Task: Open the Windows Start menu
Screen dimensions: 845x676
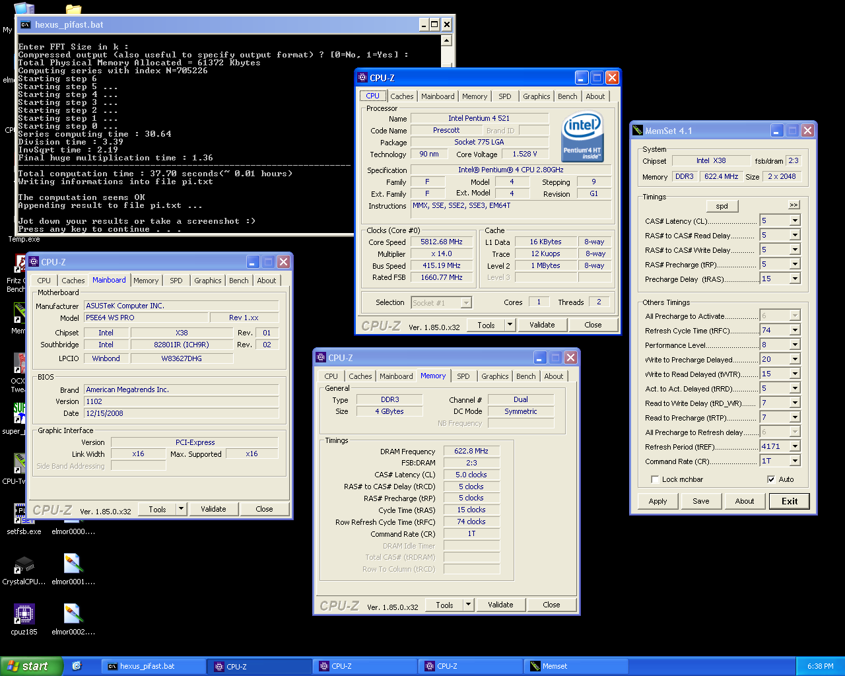Action: tap(32, 666)
